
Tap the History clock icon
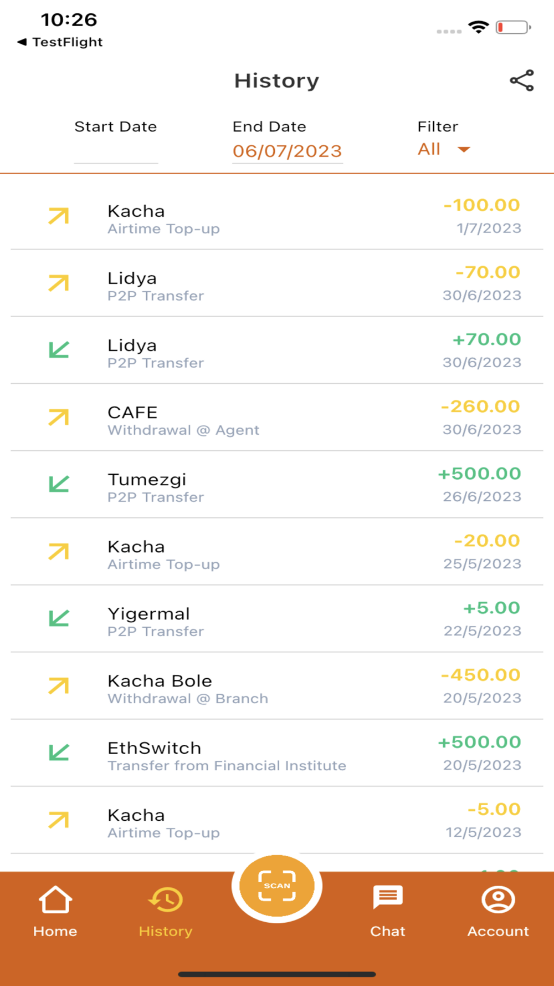pyautogui.click(x=166, y=899)
